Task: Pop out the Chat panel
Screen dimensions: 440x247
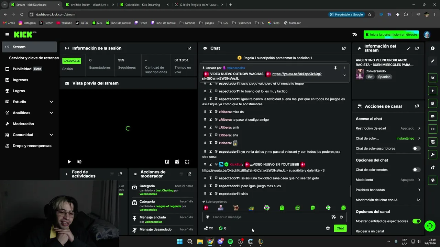Action: coord(344,48)
